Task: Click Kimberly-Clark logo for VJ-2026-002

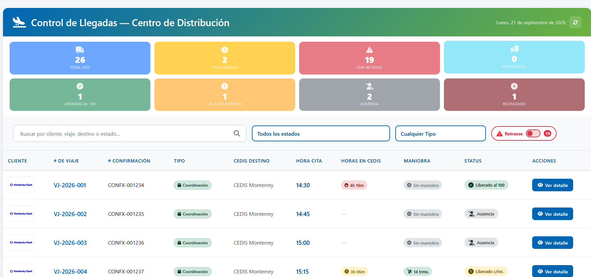Action: (21, 214)
